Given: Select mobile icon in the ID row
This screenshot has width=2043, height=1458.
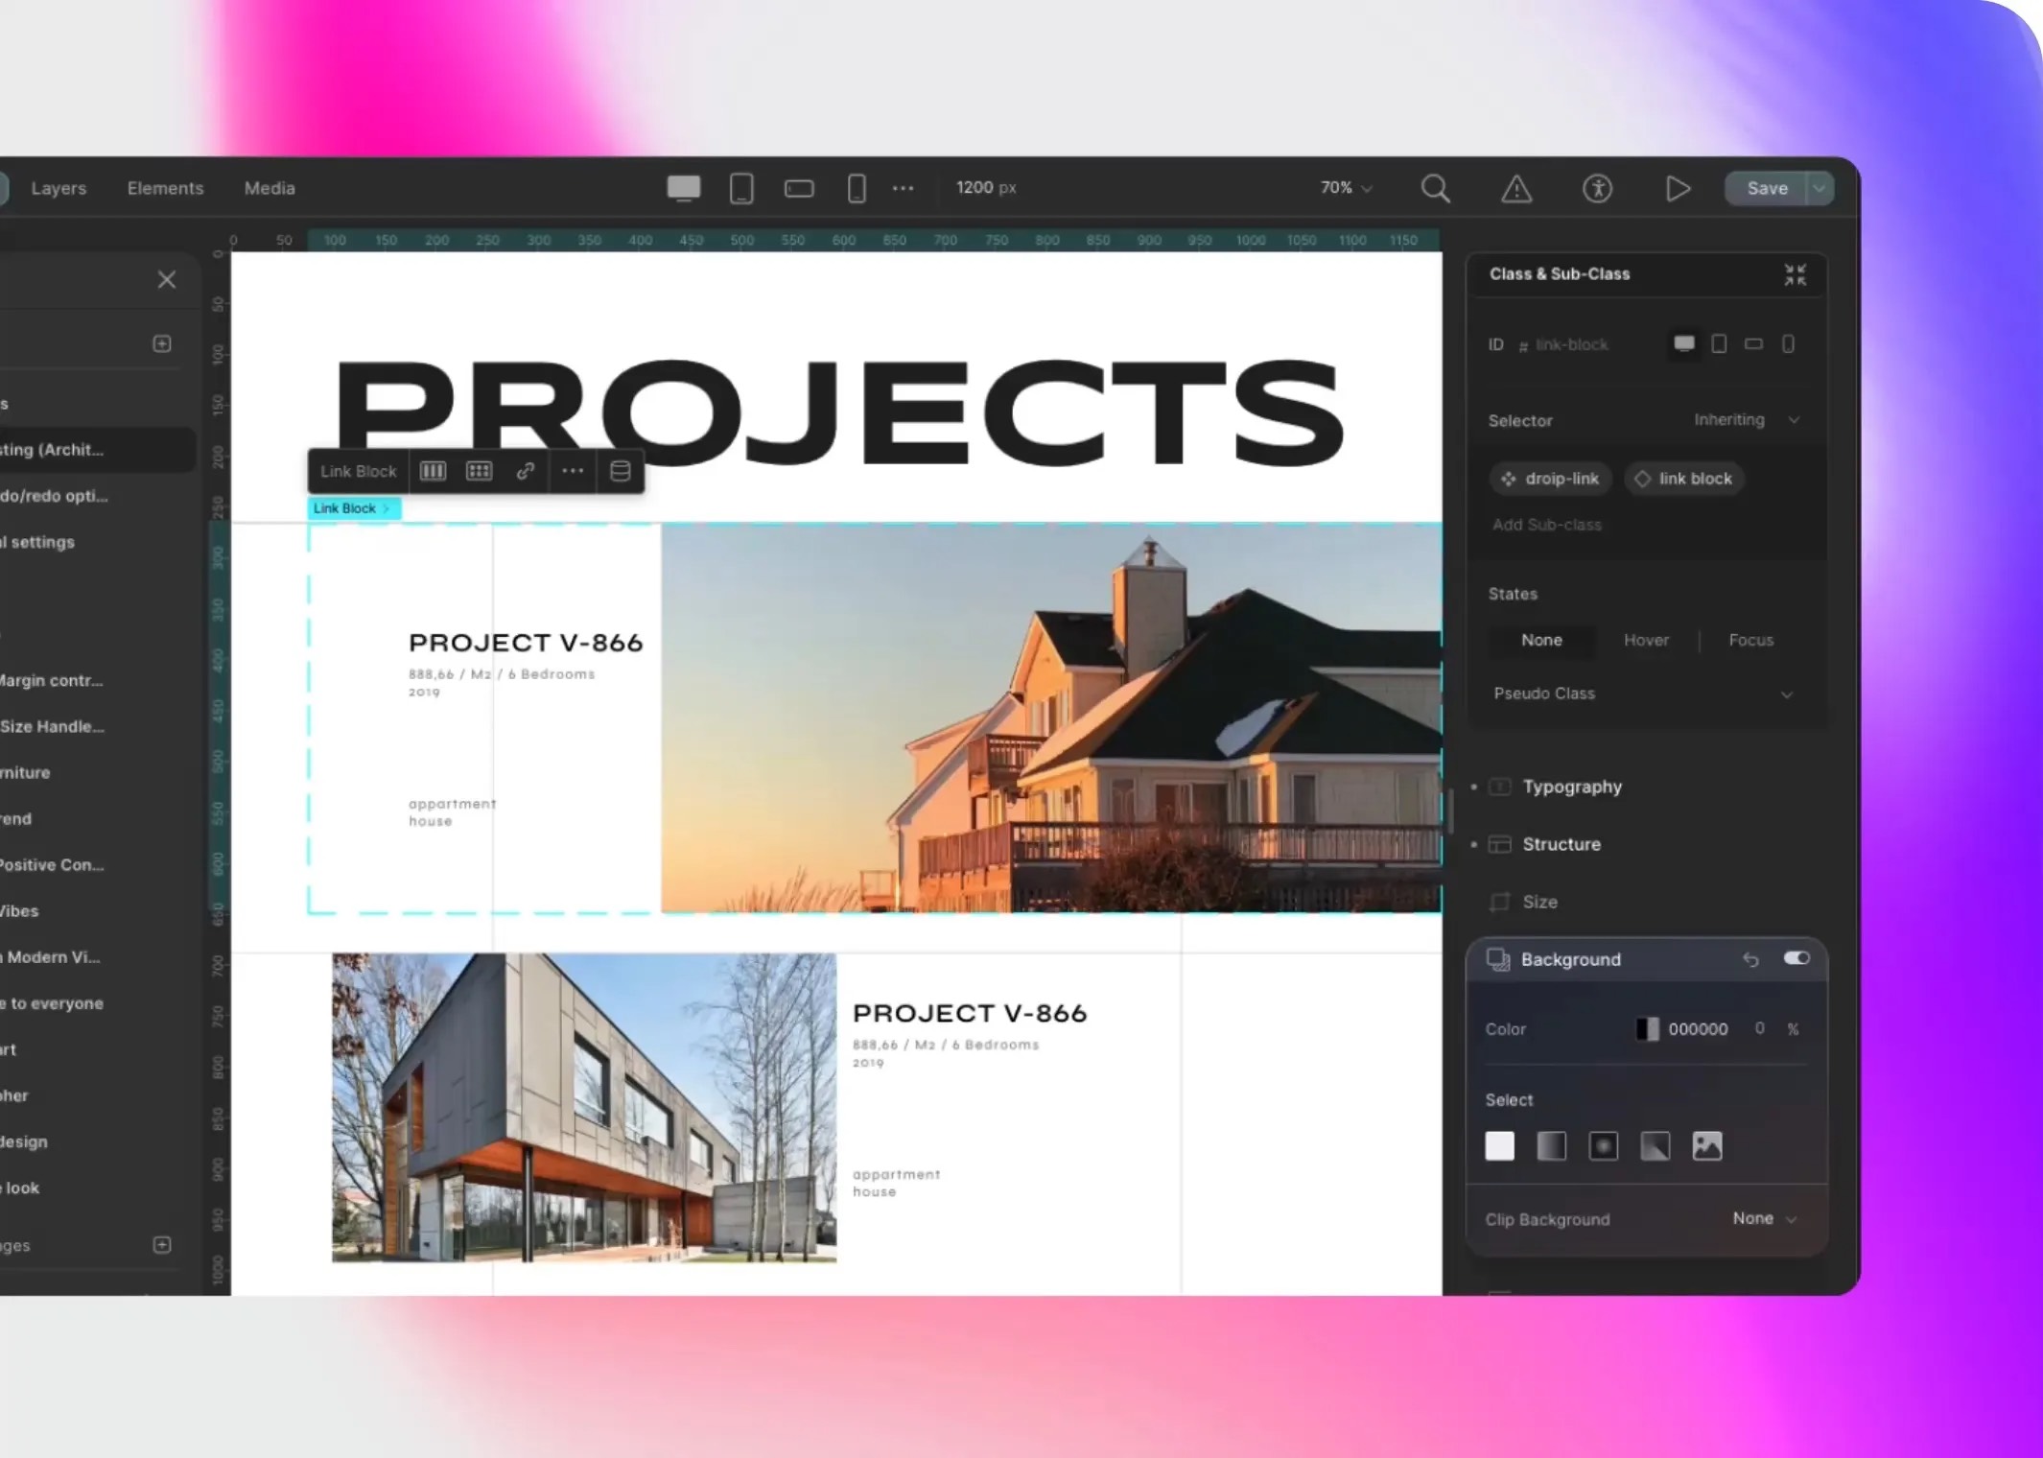Looking at the screenshot, I should pyautogui.click(x=1789, y=344).
